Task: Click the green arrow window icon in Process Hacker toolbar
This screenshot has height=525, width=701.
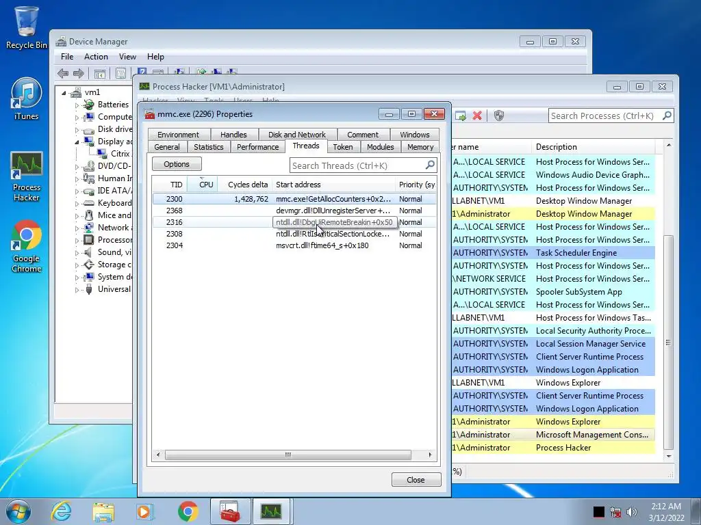Action: pyautogui.click(x=460, y=116)
